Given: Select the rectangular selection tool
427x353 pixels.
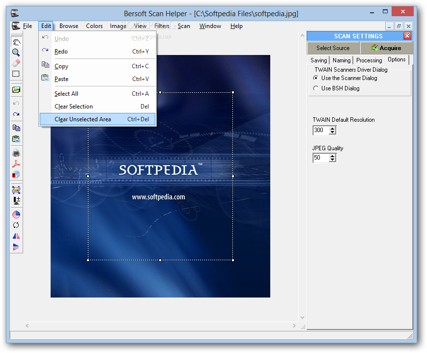Looking at the screenshot, I should pos(16,74).
